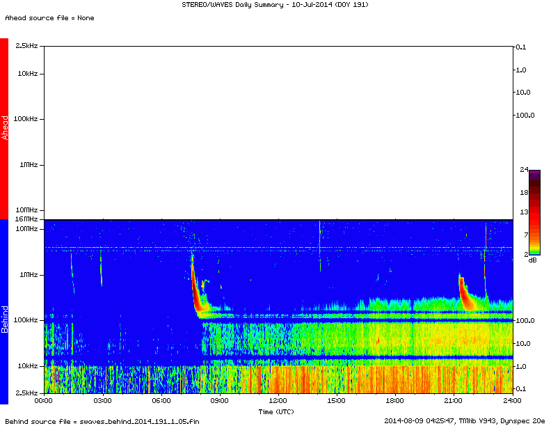Click the 06:00 time tick label

click(161, 400)
